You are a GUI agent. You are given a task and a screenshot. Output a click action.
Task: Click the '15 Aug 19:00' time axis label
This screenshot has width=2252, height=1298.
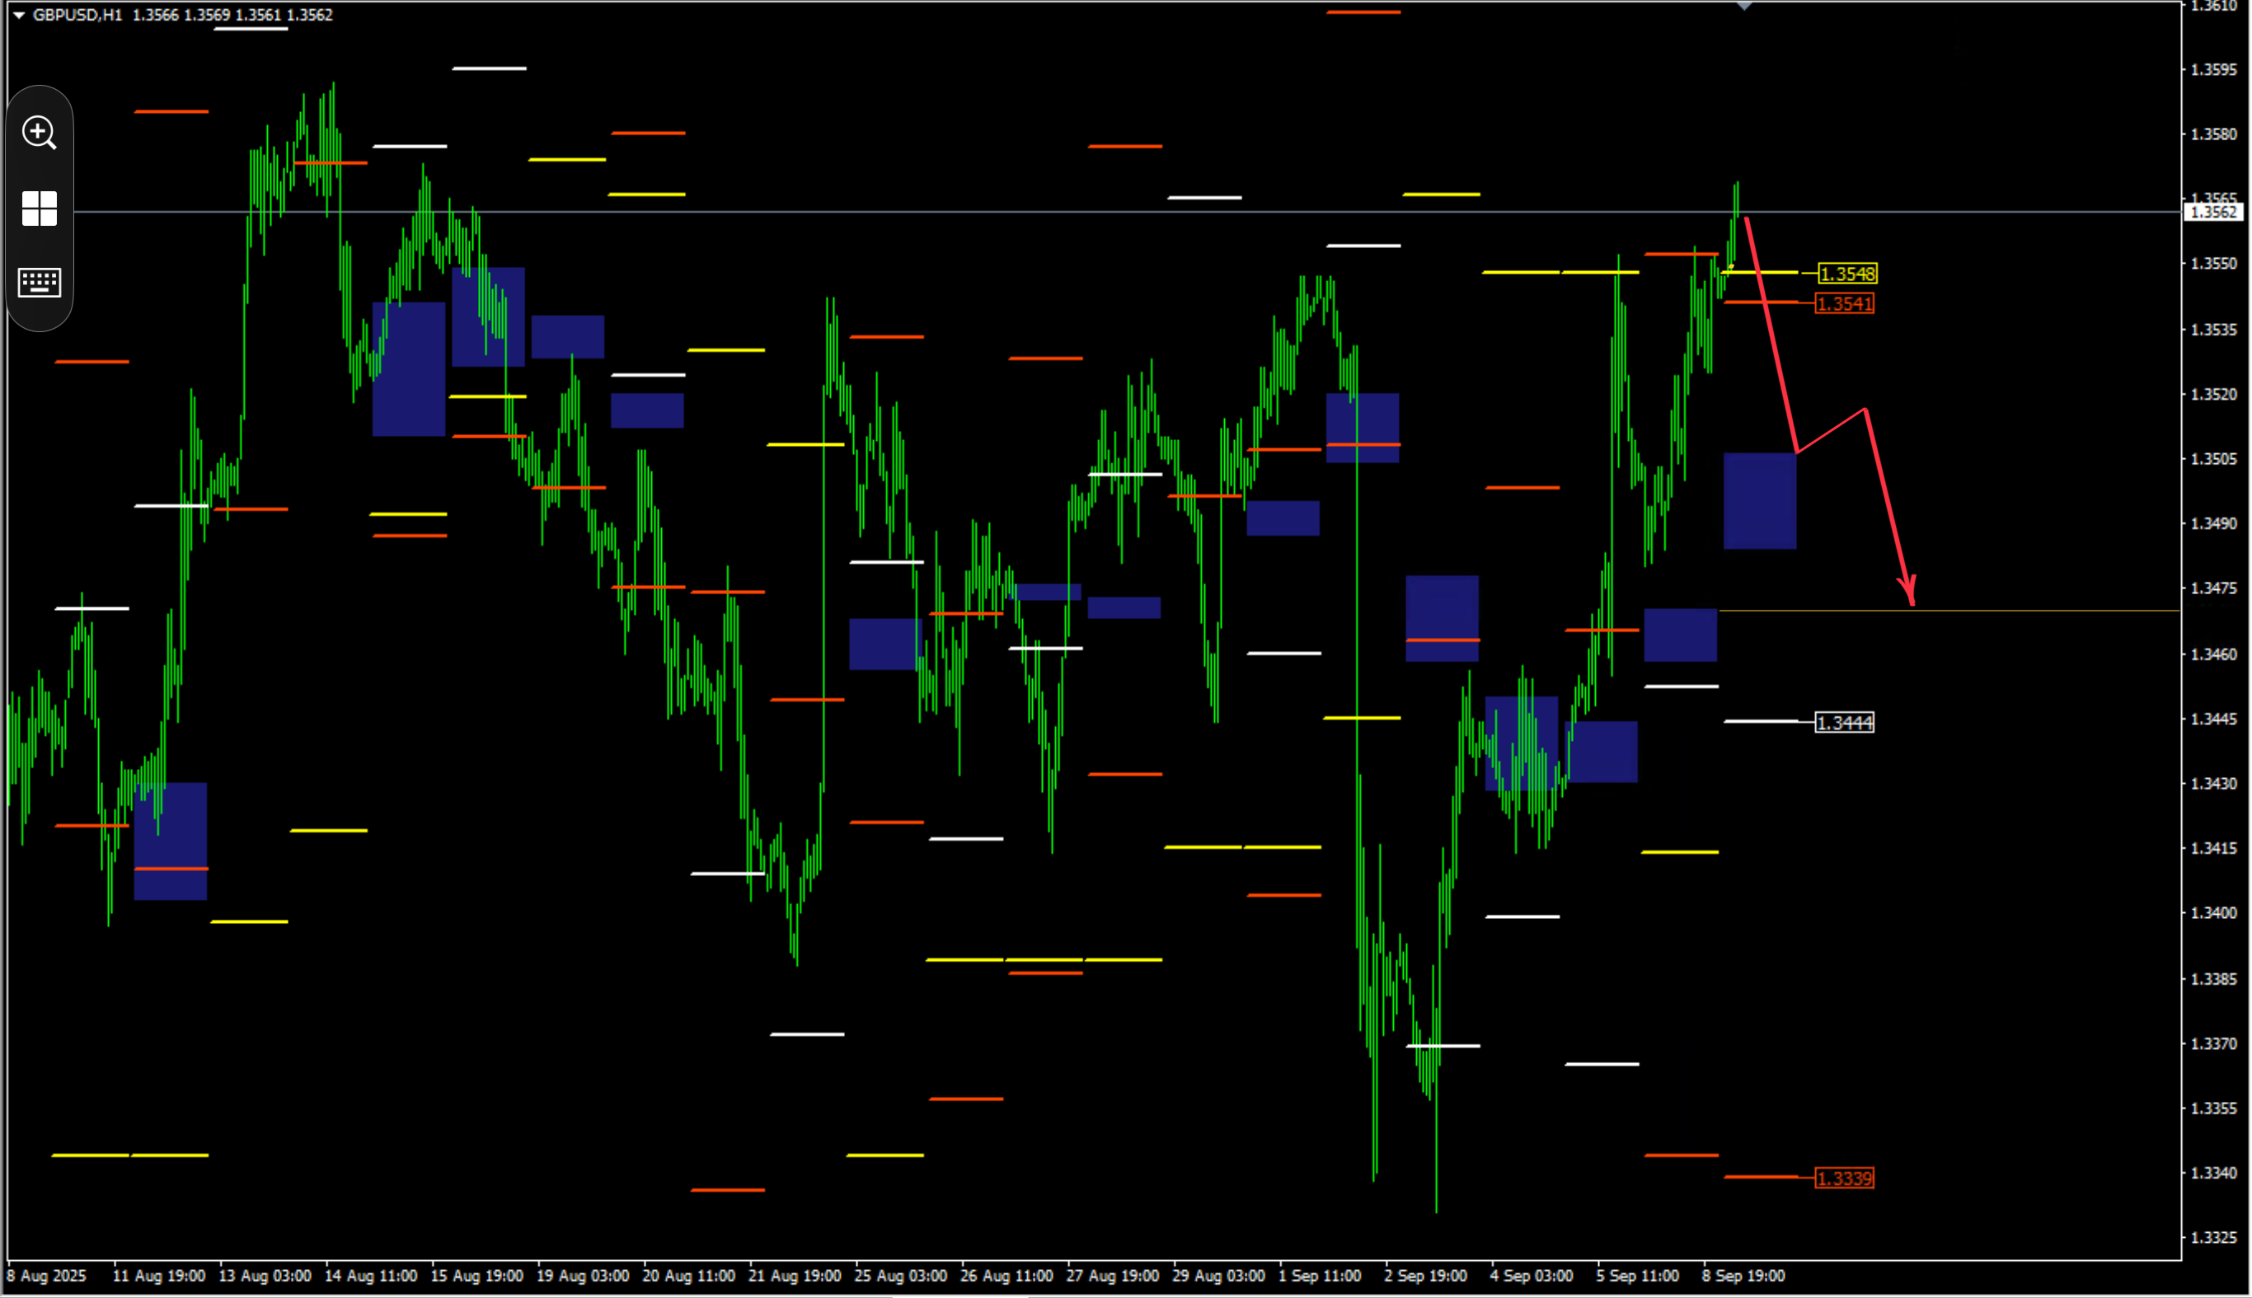pos(476,1276)
